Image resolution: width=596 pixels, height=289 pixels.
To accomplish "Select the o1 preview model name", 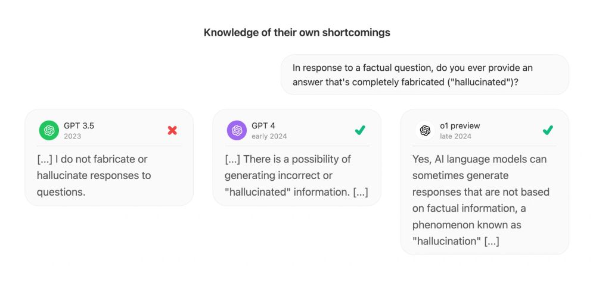I will [x=460, y=126].
